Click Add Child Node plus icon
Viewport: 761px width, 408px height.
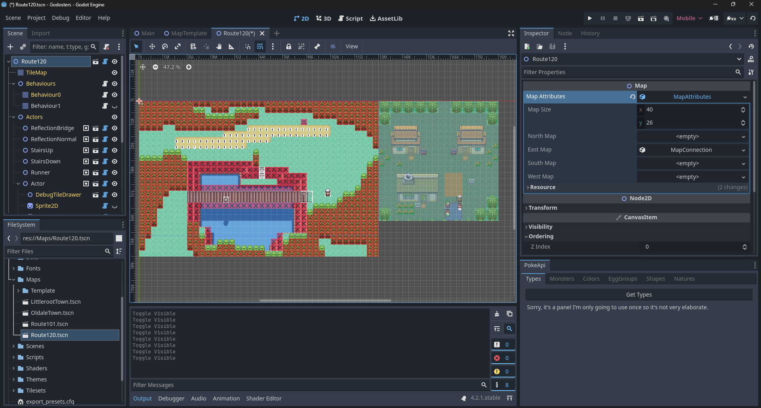tap(10, 47)
